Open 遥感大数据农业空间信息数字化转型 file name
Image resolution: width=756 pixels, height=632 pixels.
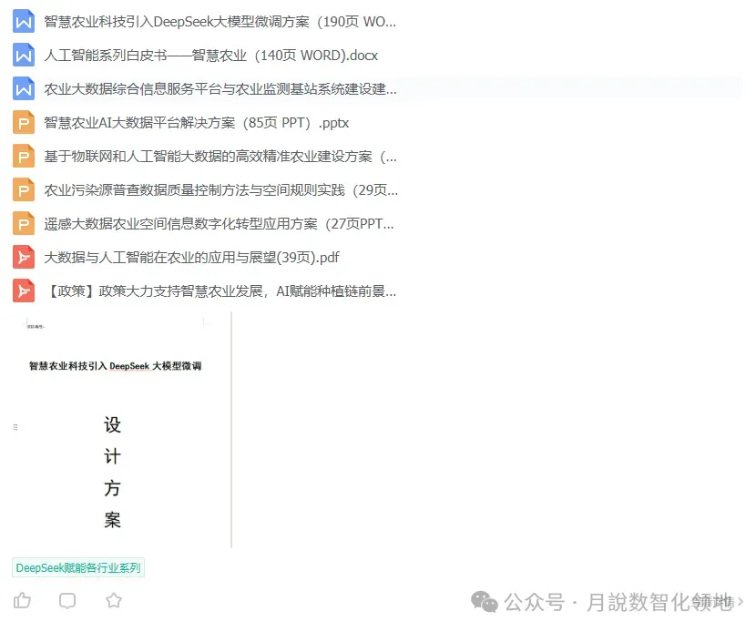tap(219, 224)
